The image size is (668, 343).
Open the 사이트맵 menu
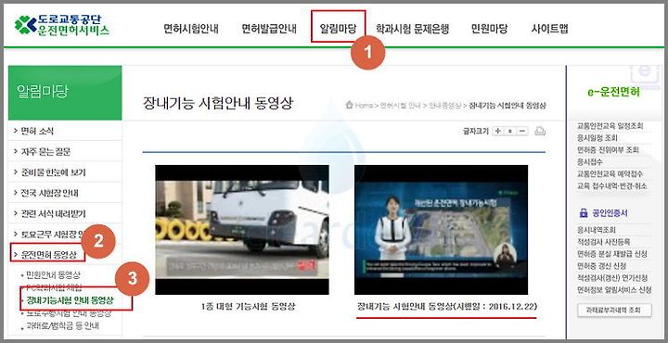[549, 29]
